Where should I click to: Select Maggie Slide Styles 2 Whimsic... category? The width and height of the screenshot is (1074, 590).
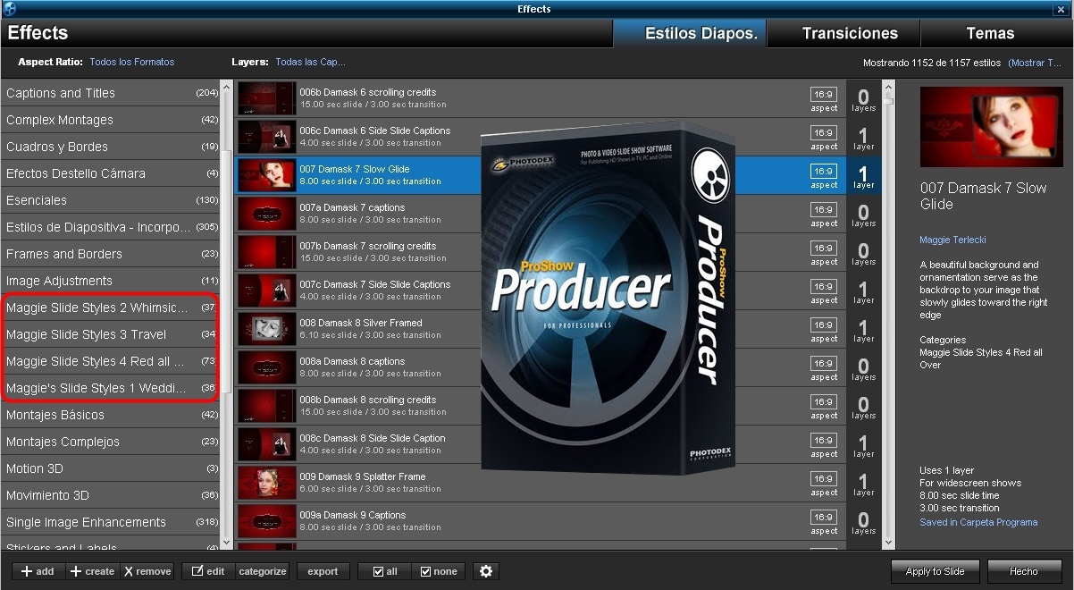(x=112, y=308)
